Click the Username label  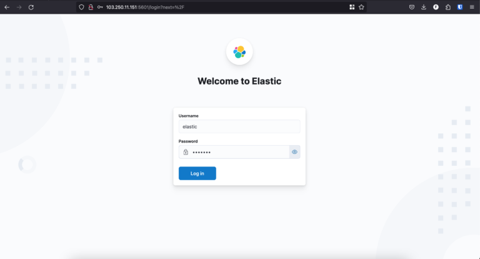(189, 116)
